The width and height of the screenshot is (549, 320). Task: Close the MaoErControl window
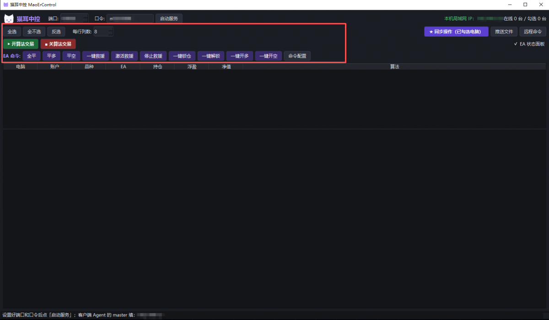(x=541, y=5)
